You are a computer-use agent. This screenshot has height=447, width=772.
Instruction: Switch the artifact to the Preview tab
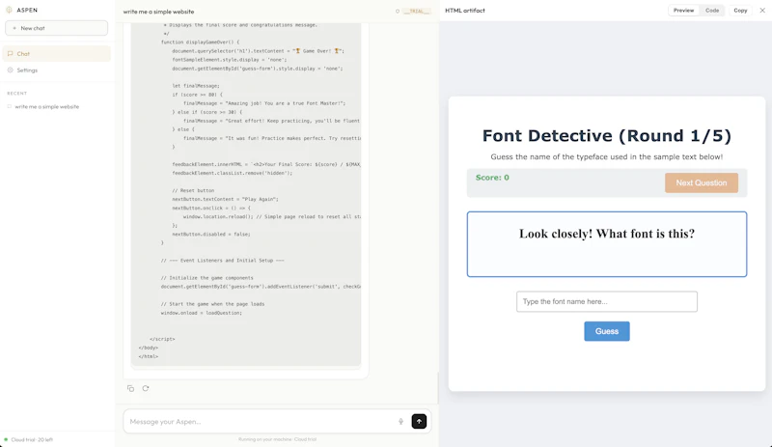(683, 11)
